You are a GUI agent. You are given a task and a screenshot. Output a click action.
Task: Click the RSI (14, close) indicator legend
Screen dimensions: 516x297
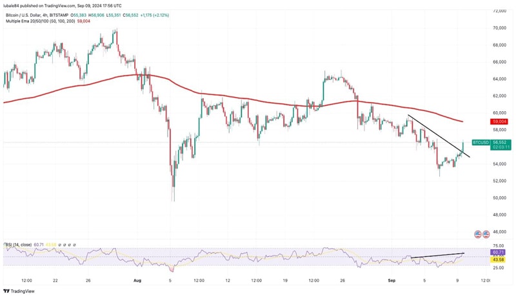point(19,245)
